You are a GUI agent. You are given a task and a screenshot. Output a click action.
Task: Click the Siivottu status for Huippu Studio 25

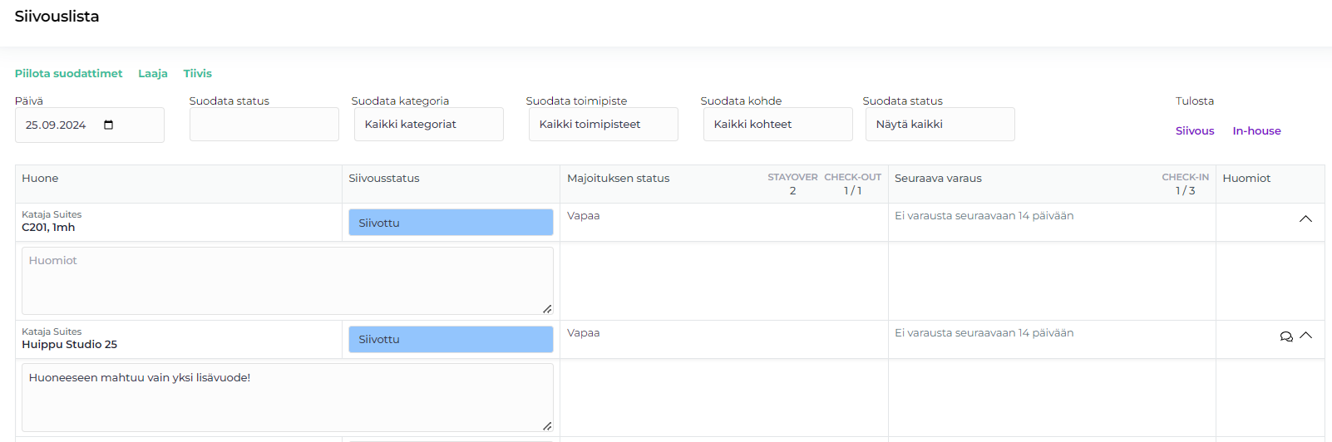(x=451, y=339)
